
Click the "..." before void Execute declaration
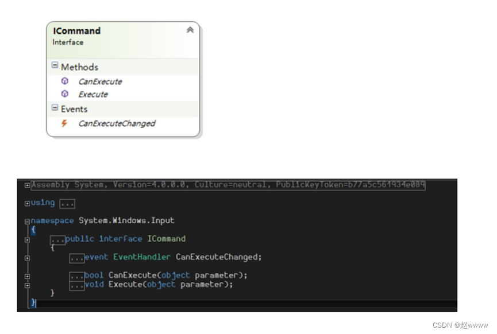76,284
